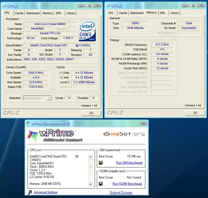Click the Cores count field
208x198 pixels.
69,98
